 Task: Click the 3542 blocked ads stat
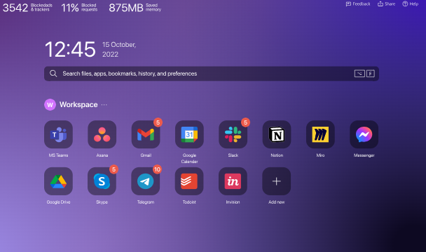(x=27, y=8)
